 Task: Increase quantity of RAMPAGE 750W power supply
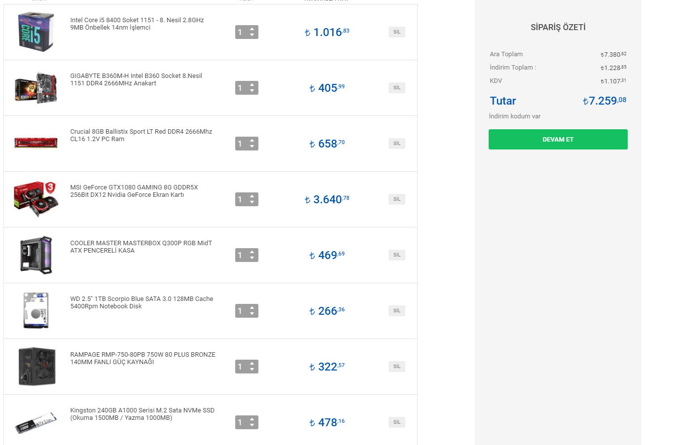252,364
